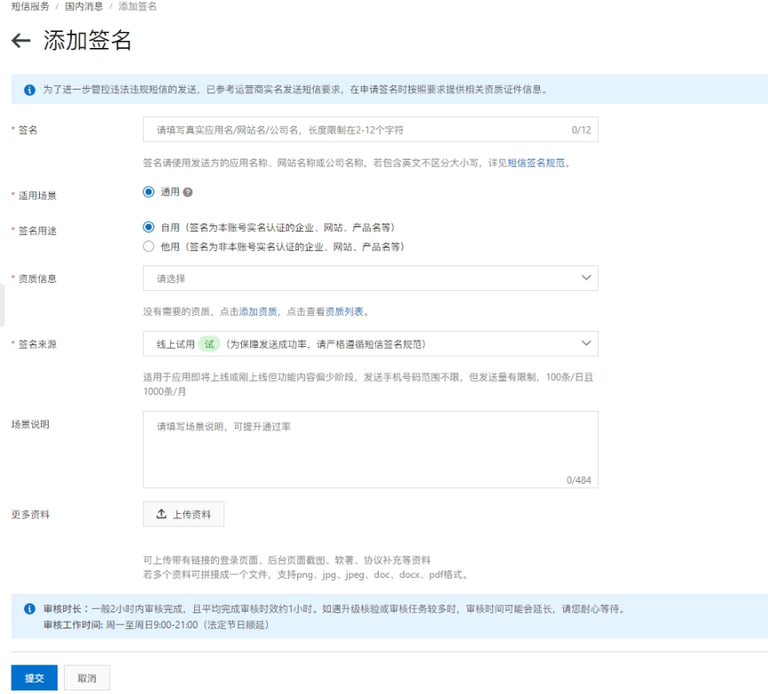
Task: Click the 取消 button
Action: (87, 678)
